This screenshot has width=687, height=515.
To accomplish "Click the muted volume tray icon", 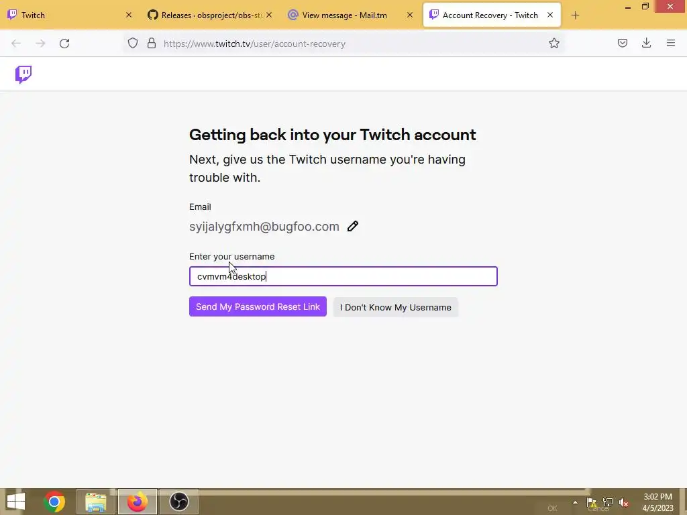I will (623, 503).
